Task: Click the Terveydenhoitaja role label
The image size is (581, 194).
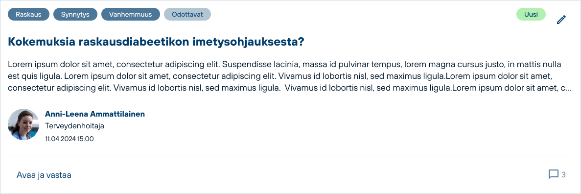Action: point(74,126)
